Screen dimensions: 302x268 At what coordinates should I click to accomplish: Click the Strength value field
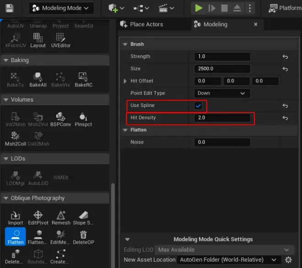click(x=222, y=57)
